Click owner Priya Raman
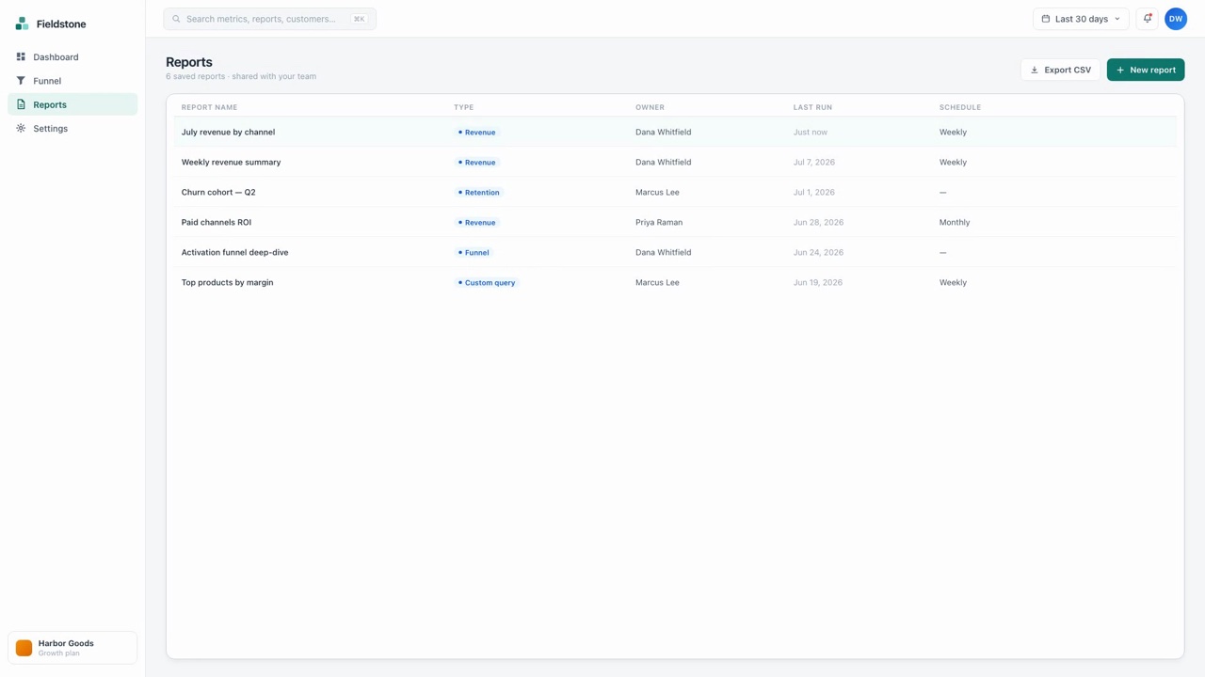Image resolution: width=1205 pixels, height=677 pixels. [x=659, y=222]
